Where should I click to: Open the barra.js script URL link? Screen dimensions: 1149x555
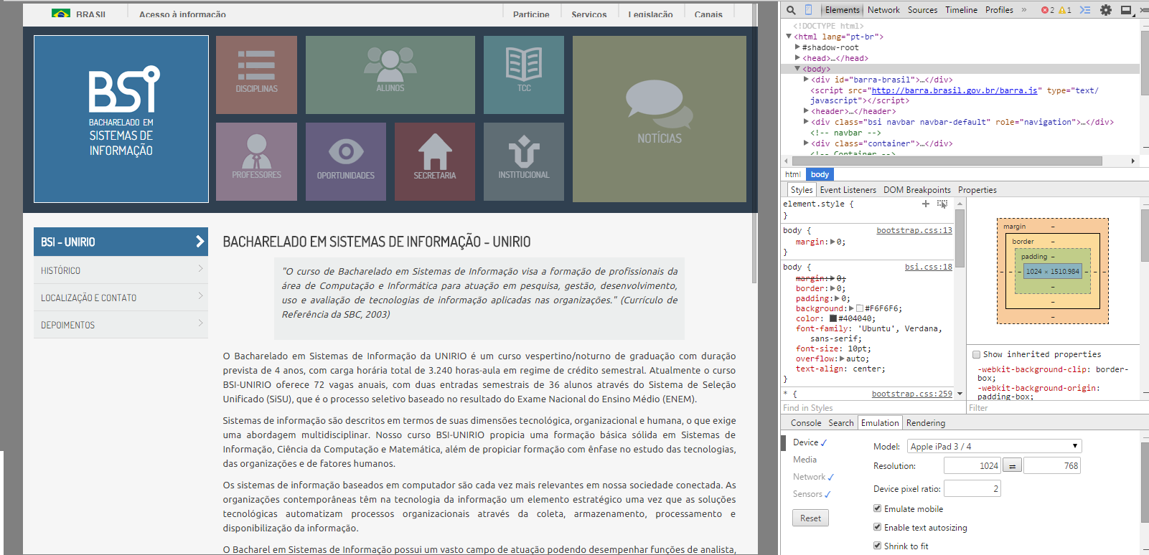(x=955, y=90)
